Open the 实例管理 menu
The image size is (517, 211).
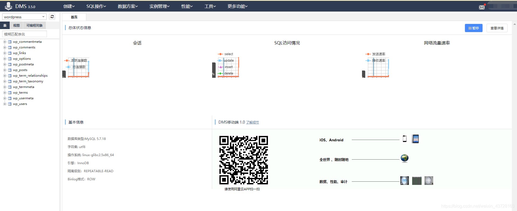click(x=160, y=6)
